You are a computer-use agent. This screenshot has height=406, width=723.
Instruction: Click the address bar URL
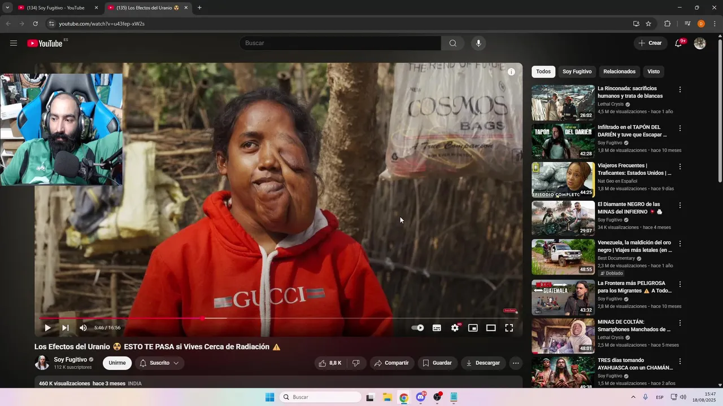102,24
